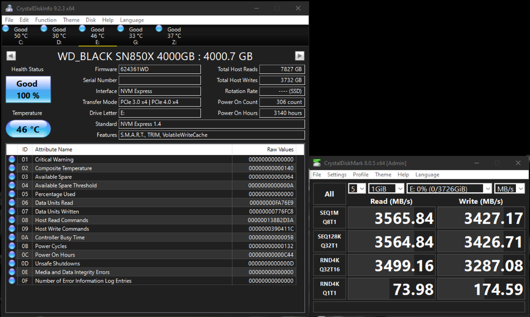530x317 pixels.
Task: Click status orb for Host Read Commands
Action: click(12, 220)
